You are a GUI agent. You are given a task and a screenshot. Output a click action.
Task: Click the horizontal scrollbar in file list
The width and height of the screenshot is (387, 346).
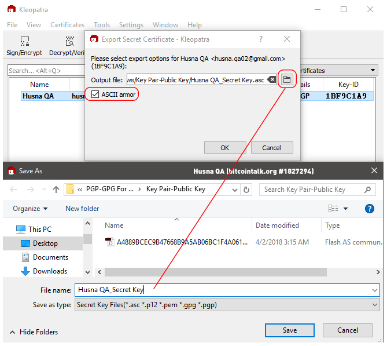tap(215, 272)
